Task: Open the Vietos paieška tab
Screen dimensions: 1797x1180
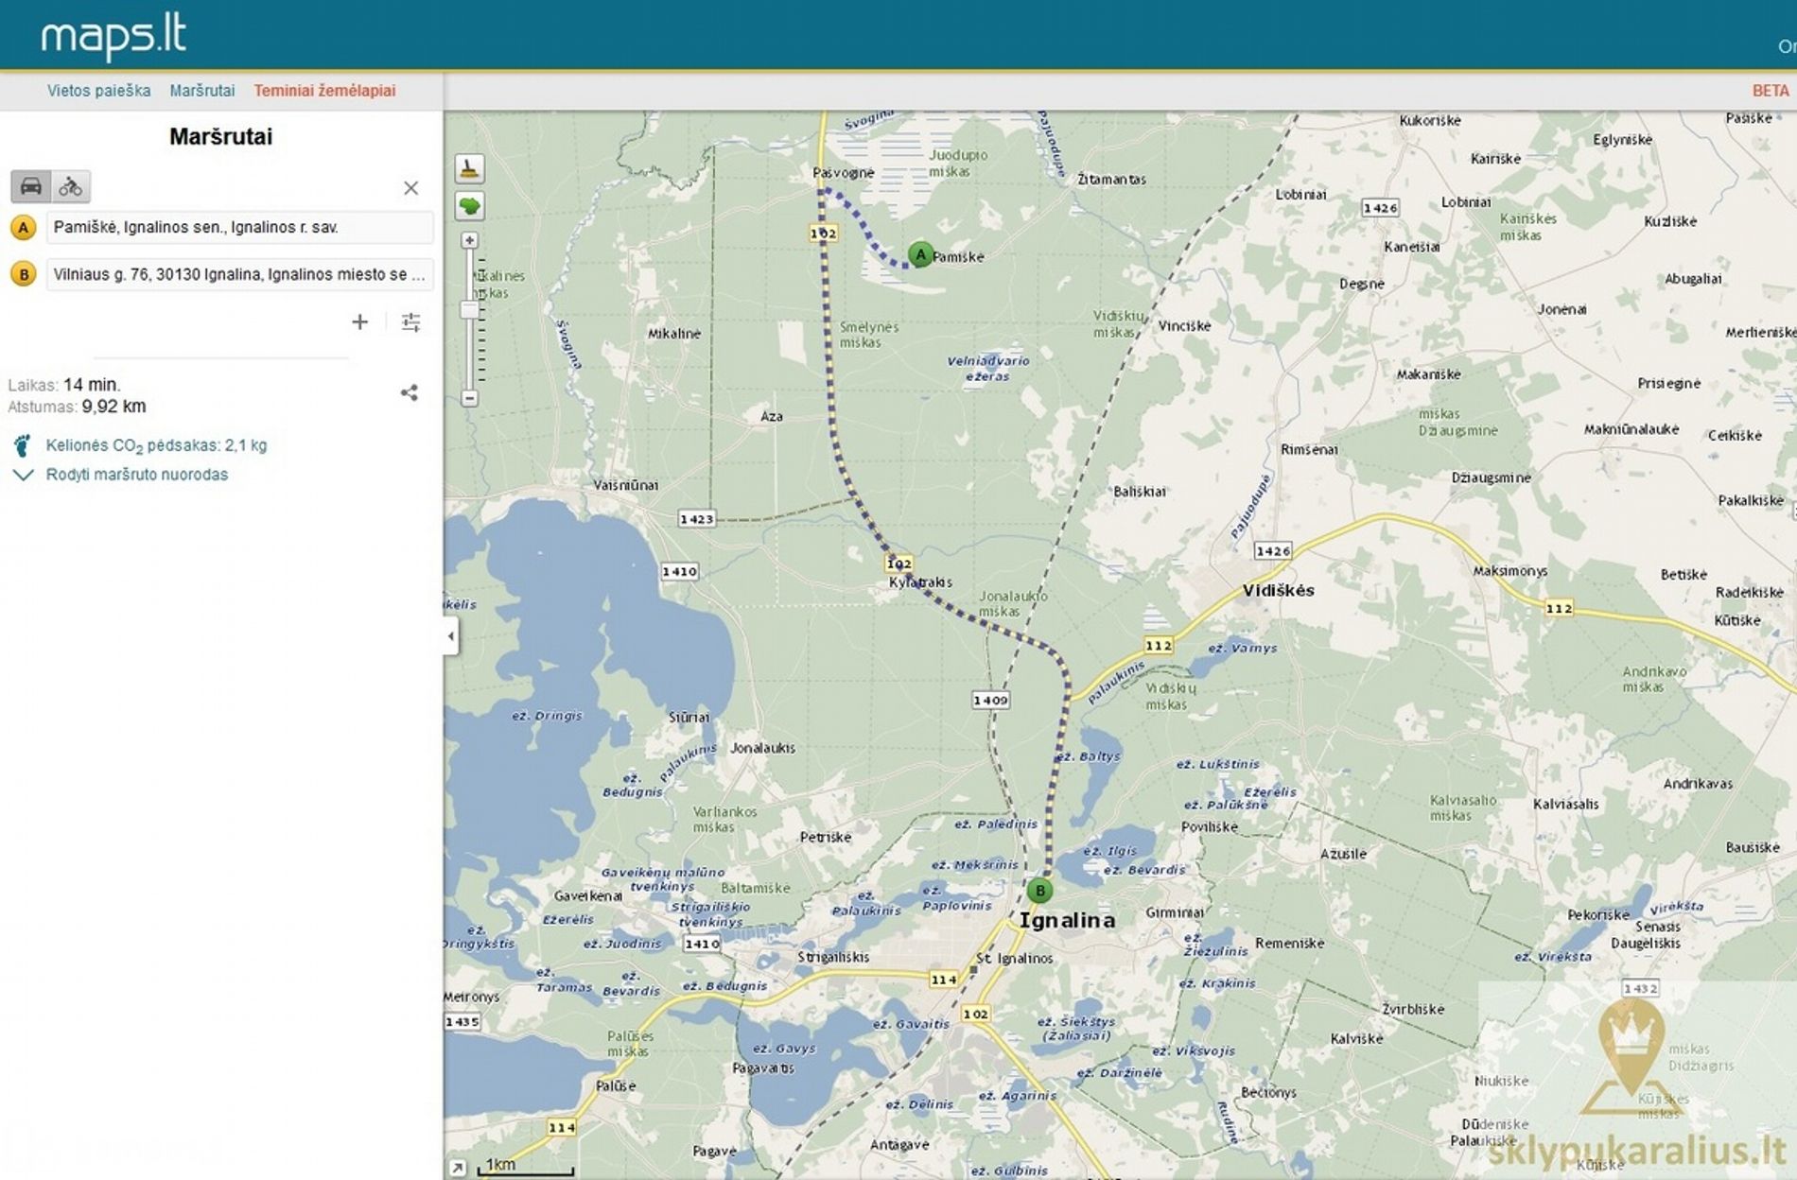Action: [x=98, y=91]
